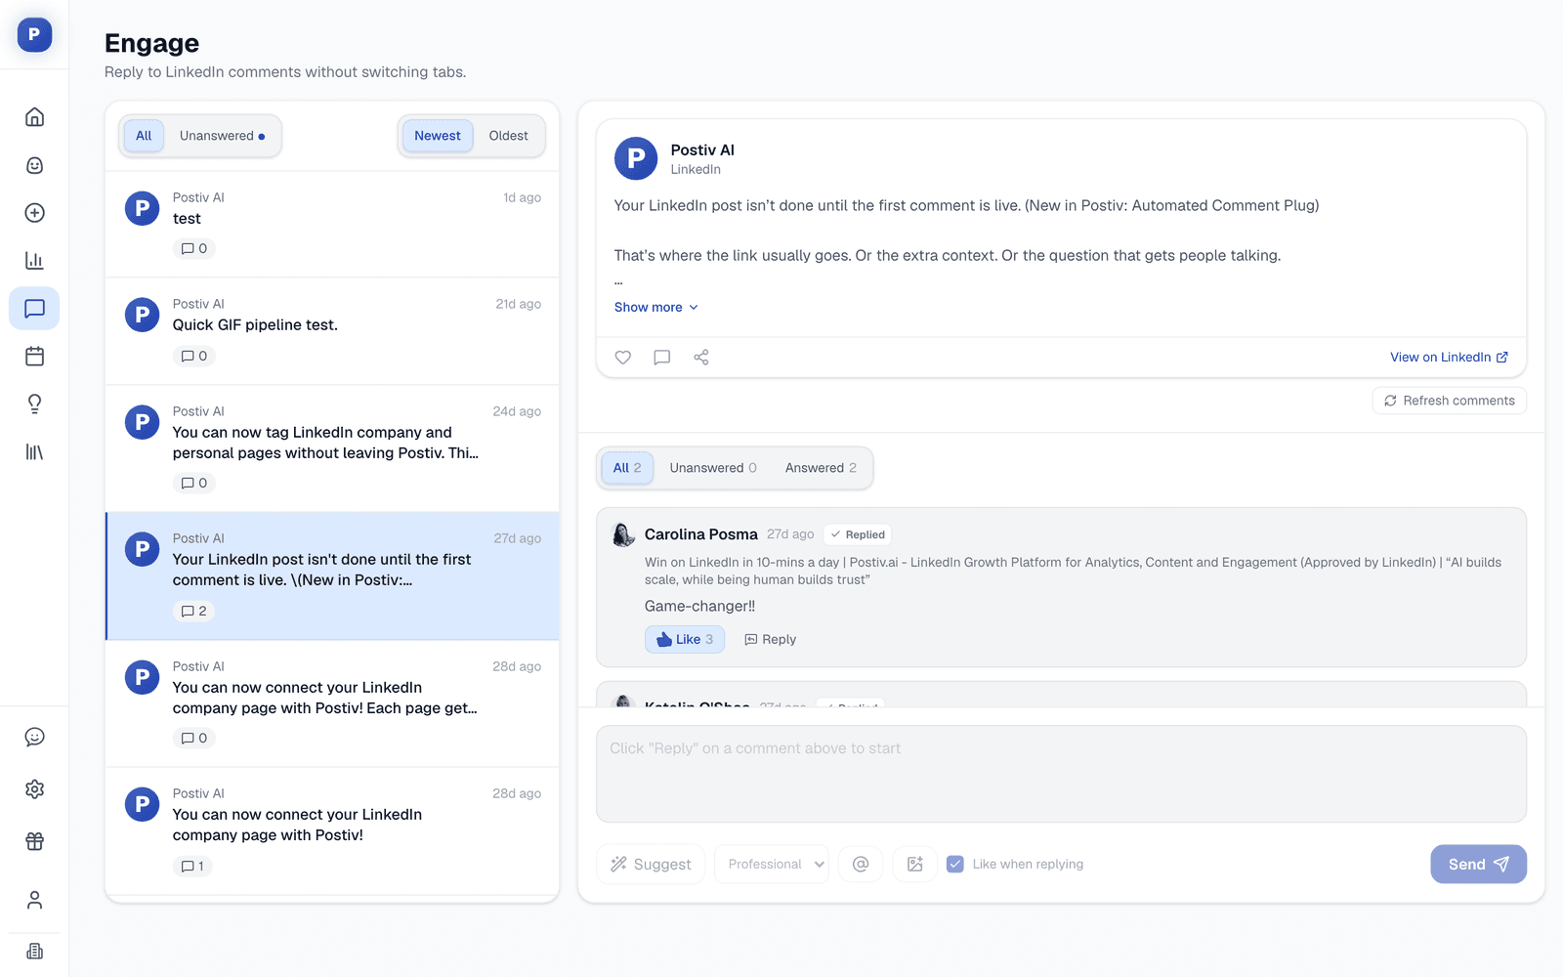The image size is (1563, 977).
Task: Select the Engage chat bubble sidebar icon
Action: click(34, 309)
